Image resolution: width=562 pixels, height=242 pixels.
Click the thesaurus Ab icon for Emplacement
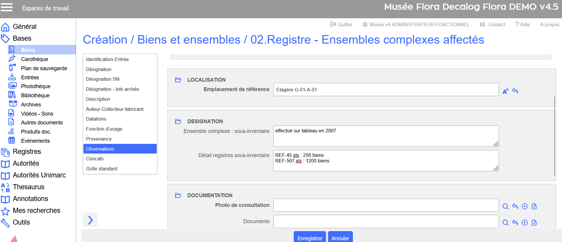[x=506, y=91]
